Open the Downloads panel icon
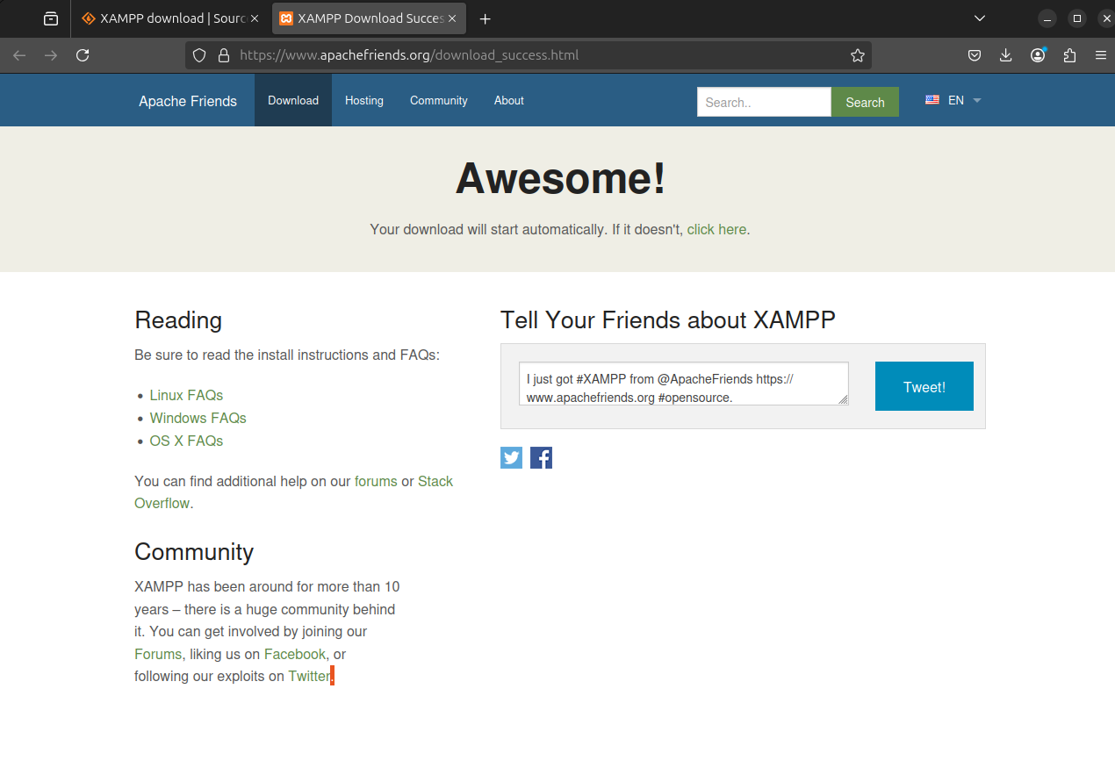 click(1006, 55)
